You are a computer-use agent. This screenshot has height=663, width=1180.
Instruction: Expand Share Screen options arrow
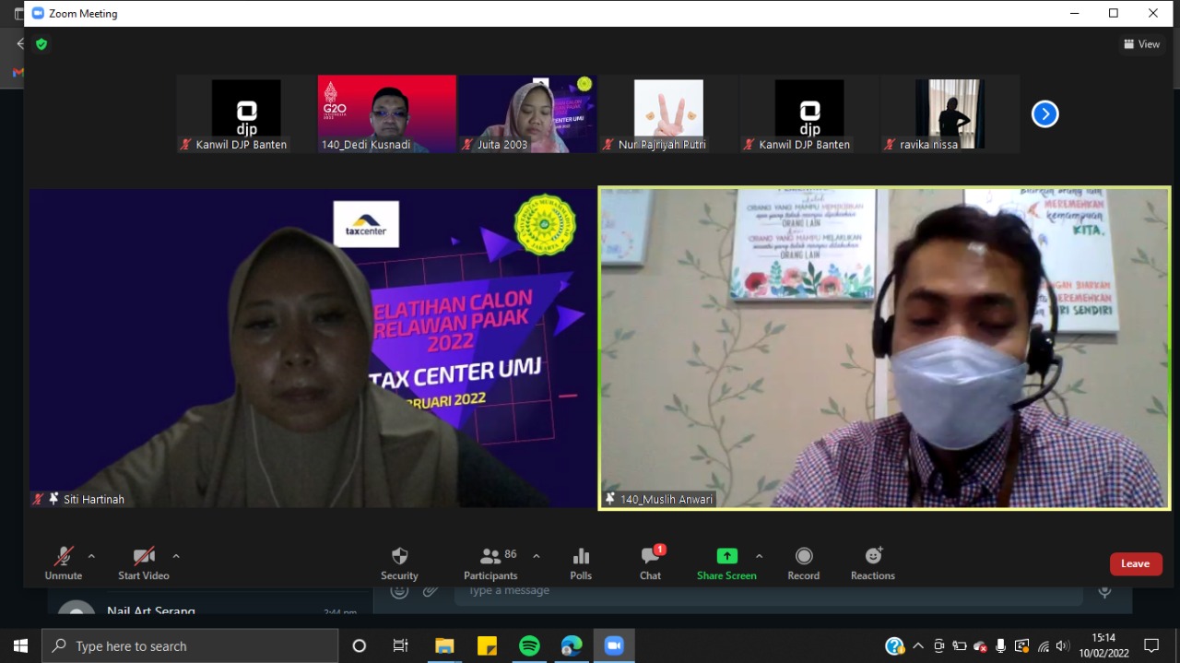click(x=760, y=556)
